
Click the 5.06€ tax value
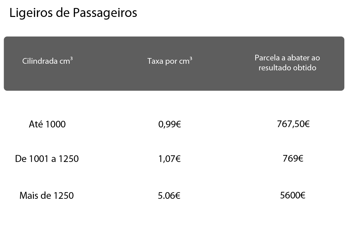pos(169,195)
